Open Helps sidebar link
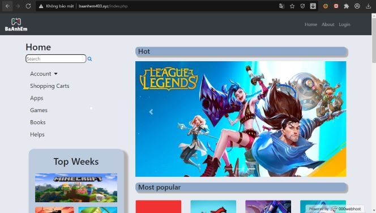The height and width of the screenshot is (213, 376). tap(37, 135)
